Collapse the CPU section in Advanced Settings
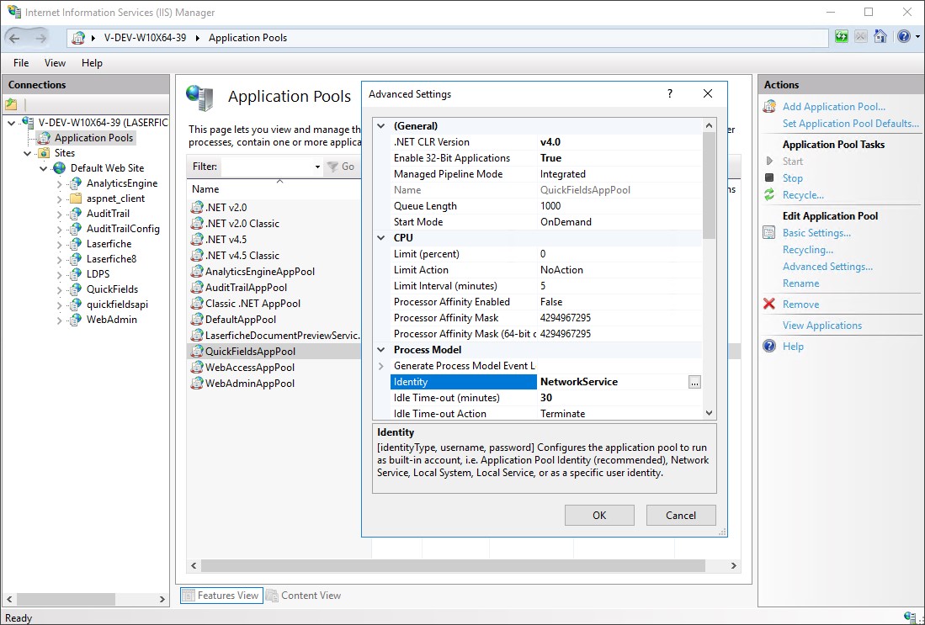Screen dimensions: 925x625 [x=380, y=237]
